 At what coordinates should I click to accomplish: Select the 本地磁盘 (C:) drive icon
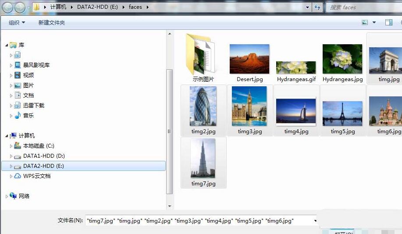click(x=18, y=145)
